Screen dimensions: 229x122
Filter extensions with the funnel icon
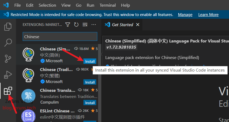(68, 25)
